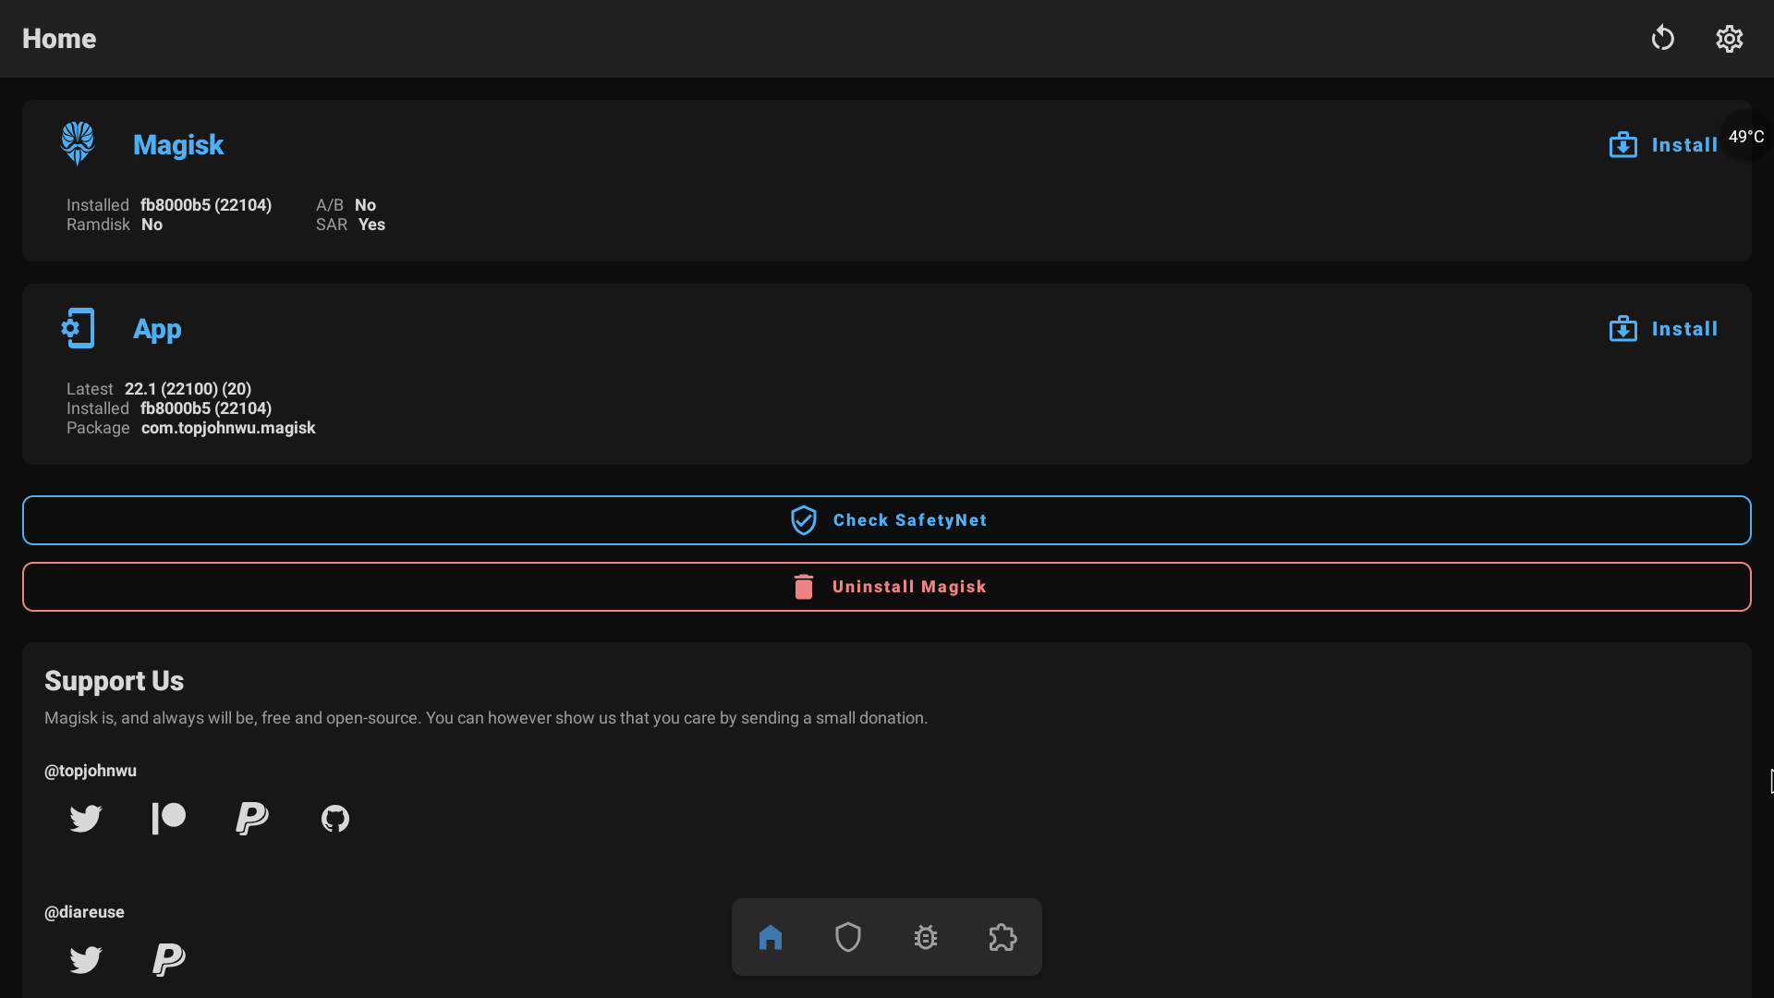The width and height of the screenshot is (1774, 998).
Task: Open the settings gear icon
Action: (x=1729, y=38)
